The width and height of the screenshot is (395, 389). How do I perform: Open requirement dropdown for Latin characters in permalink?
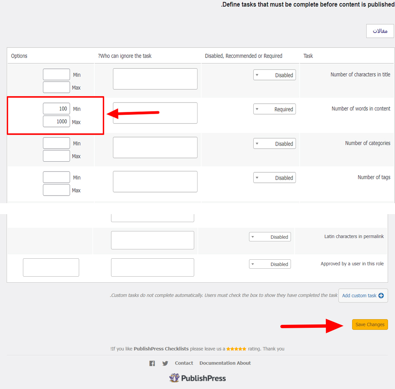coord(270,237)
